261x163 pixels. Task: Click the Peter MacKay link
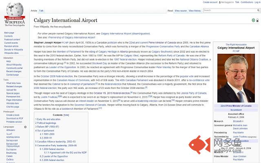pyautogui.click(x=164, y=67)
